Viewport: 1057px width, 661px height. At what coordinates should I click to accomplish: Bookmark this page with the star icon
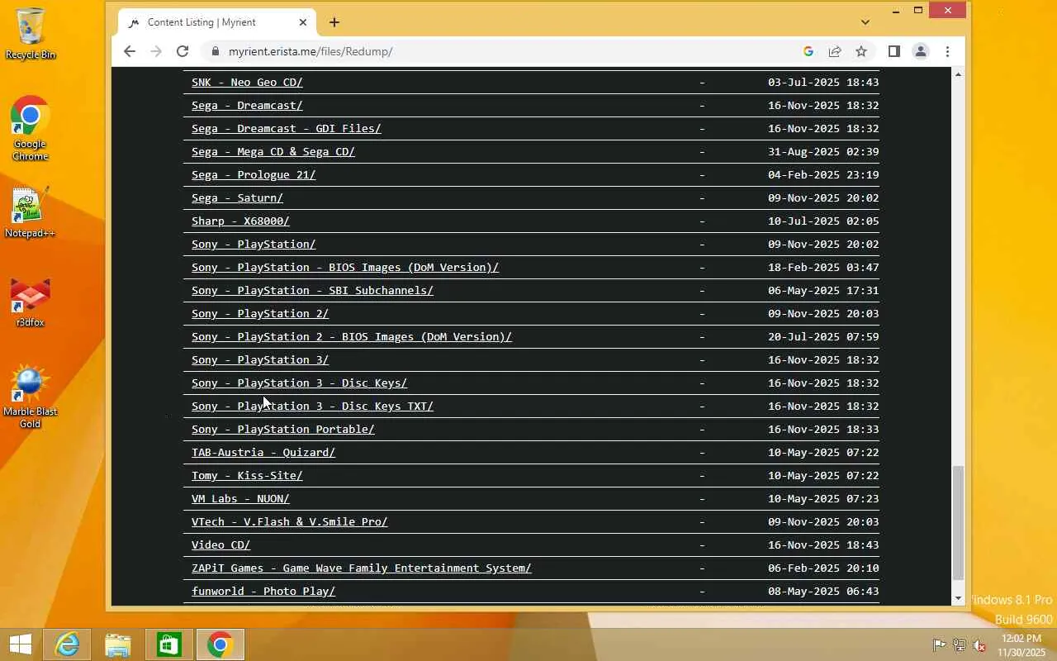[861, 51]
